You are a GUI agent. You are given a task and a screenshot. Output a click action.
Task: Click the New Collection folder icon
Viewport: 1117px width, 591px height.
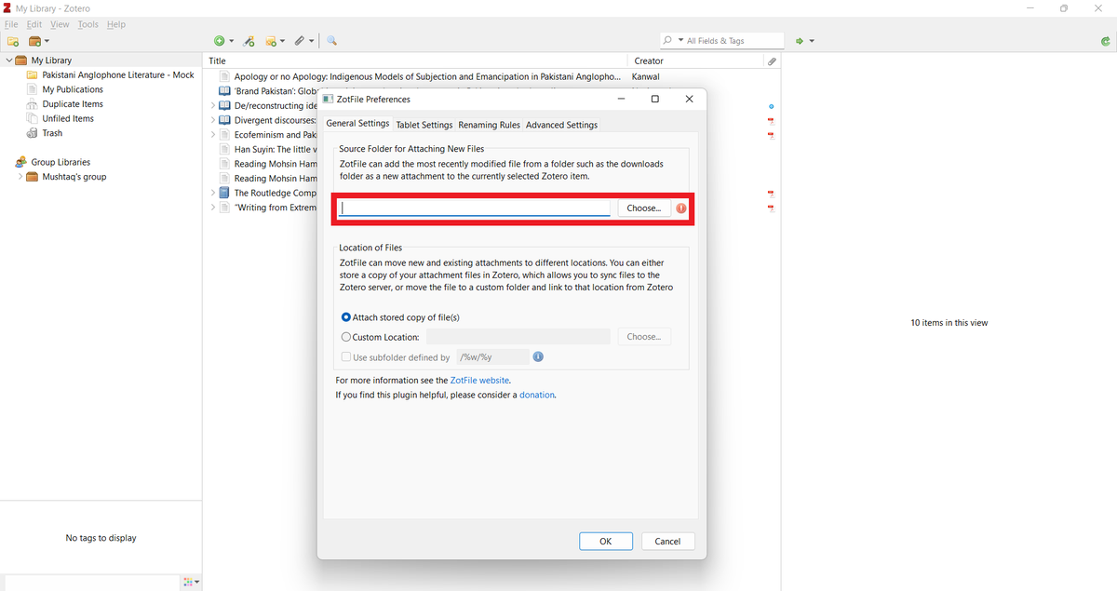coord(13,41)
